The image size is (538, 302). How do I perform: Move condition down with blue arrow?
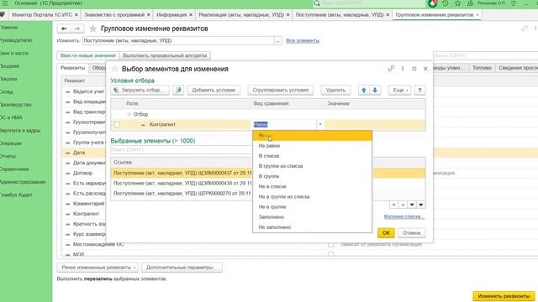point(375,90)
